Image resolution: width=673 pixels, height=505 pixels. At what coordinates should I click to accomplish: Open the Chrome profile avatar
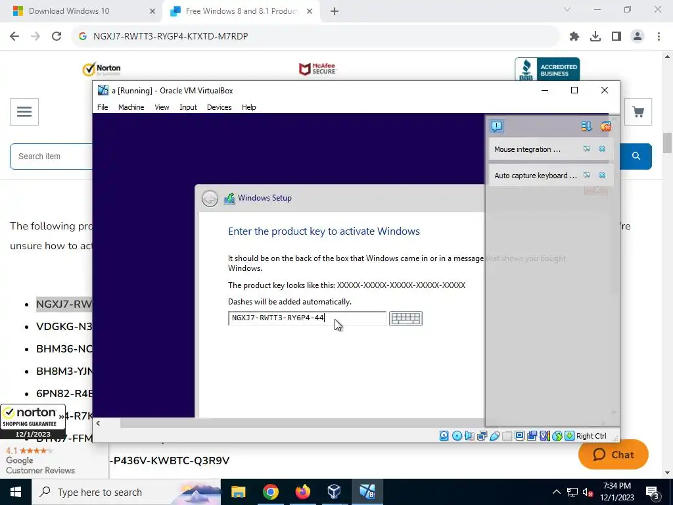click(x=638, y=37)
